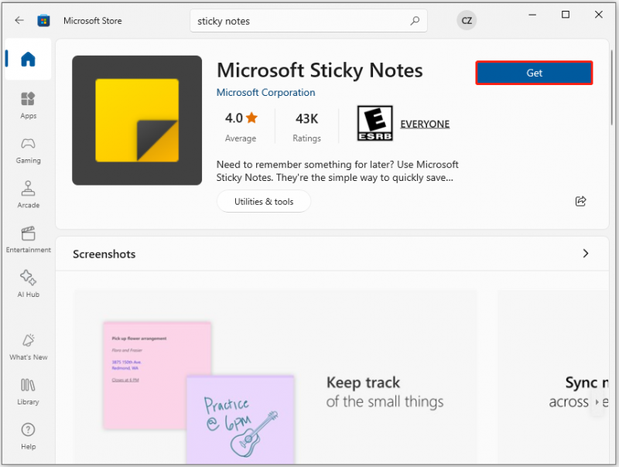Viewport: 619px width, 467px height.
Task: Open the Apps section
Action: [28, 105]
